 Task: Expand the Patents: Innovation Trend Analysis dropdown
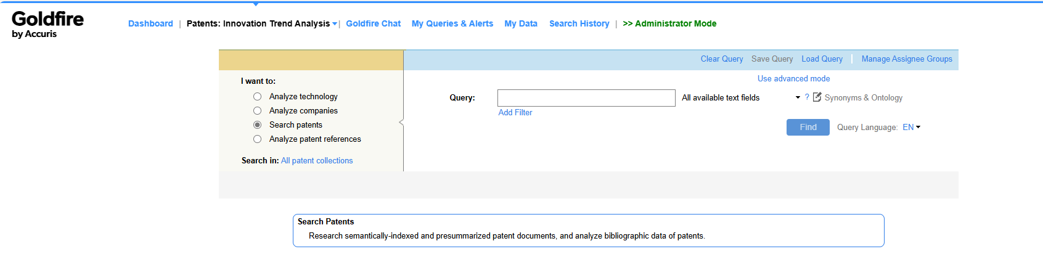pos(335,24)
